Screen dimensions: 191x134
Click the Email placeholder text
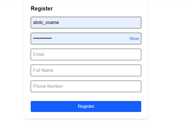[39, 54]
